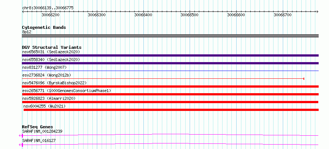Open variant nsv6558340 (Sedlazeck2020) label
The image size is (329, 149).
point(51,60)
